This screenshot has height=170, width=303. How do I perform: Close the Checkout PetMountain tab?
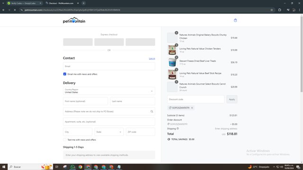click(78, 3)
